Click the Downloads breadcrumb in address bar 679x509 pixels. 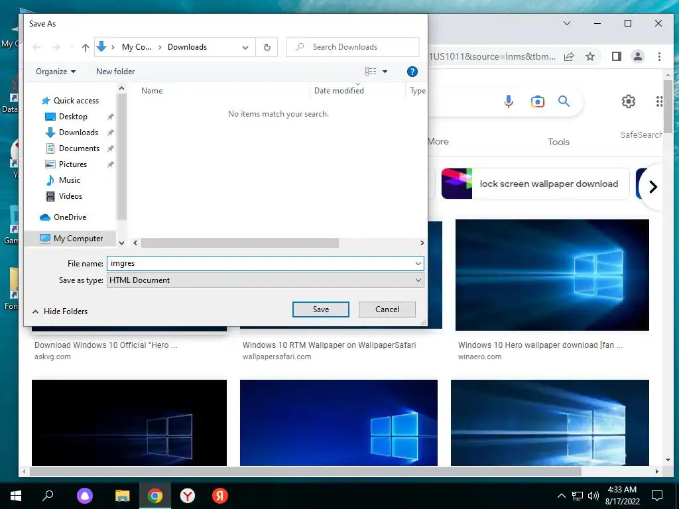click(x=187, y=47)
